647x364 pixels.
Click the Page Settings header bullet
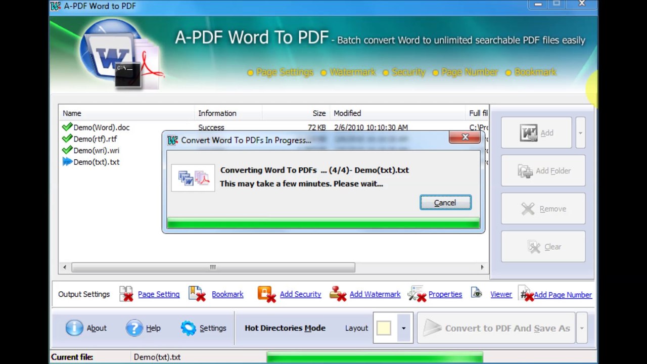[250, 73]
